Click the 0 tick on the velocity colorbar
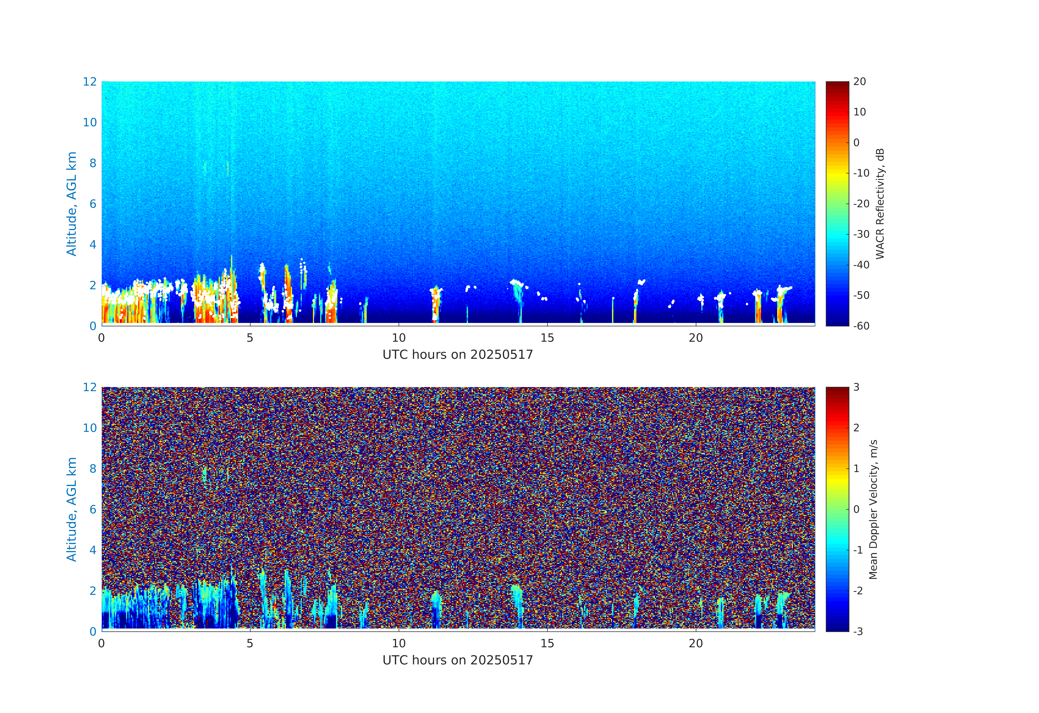This screenshot has width=1039, height=713. (x=856, y=509)
